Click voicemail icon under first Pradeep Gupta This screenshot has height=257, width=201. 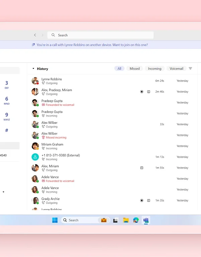point(43,105)
